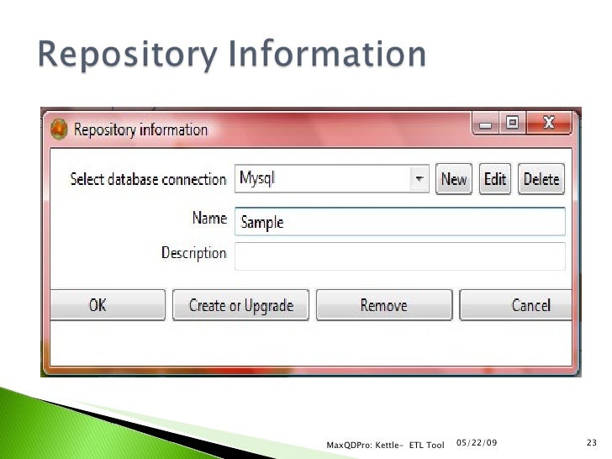Click the 'Repository information' window title
612x459 pixels.
[140, 129]
